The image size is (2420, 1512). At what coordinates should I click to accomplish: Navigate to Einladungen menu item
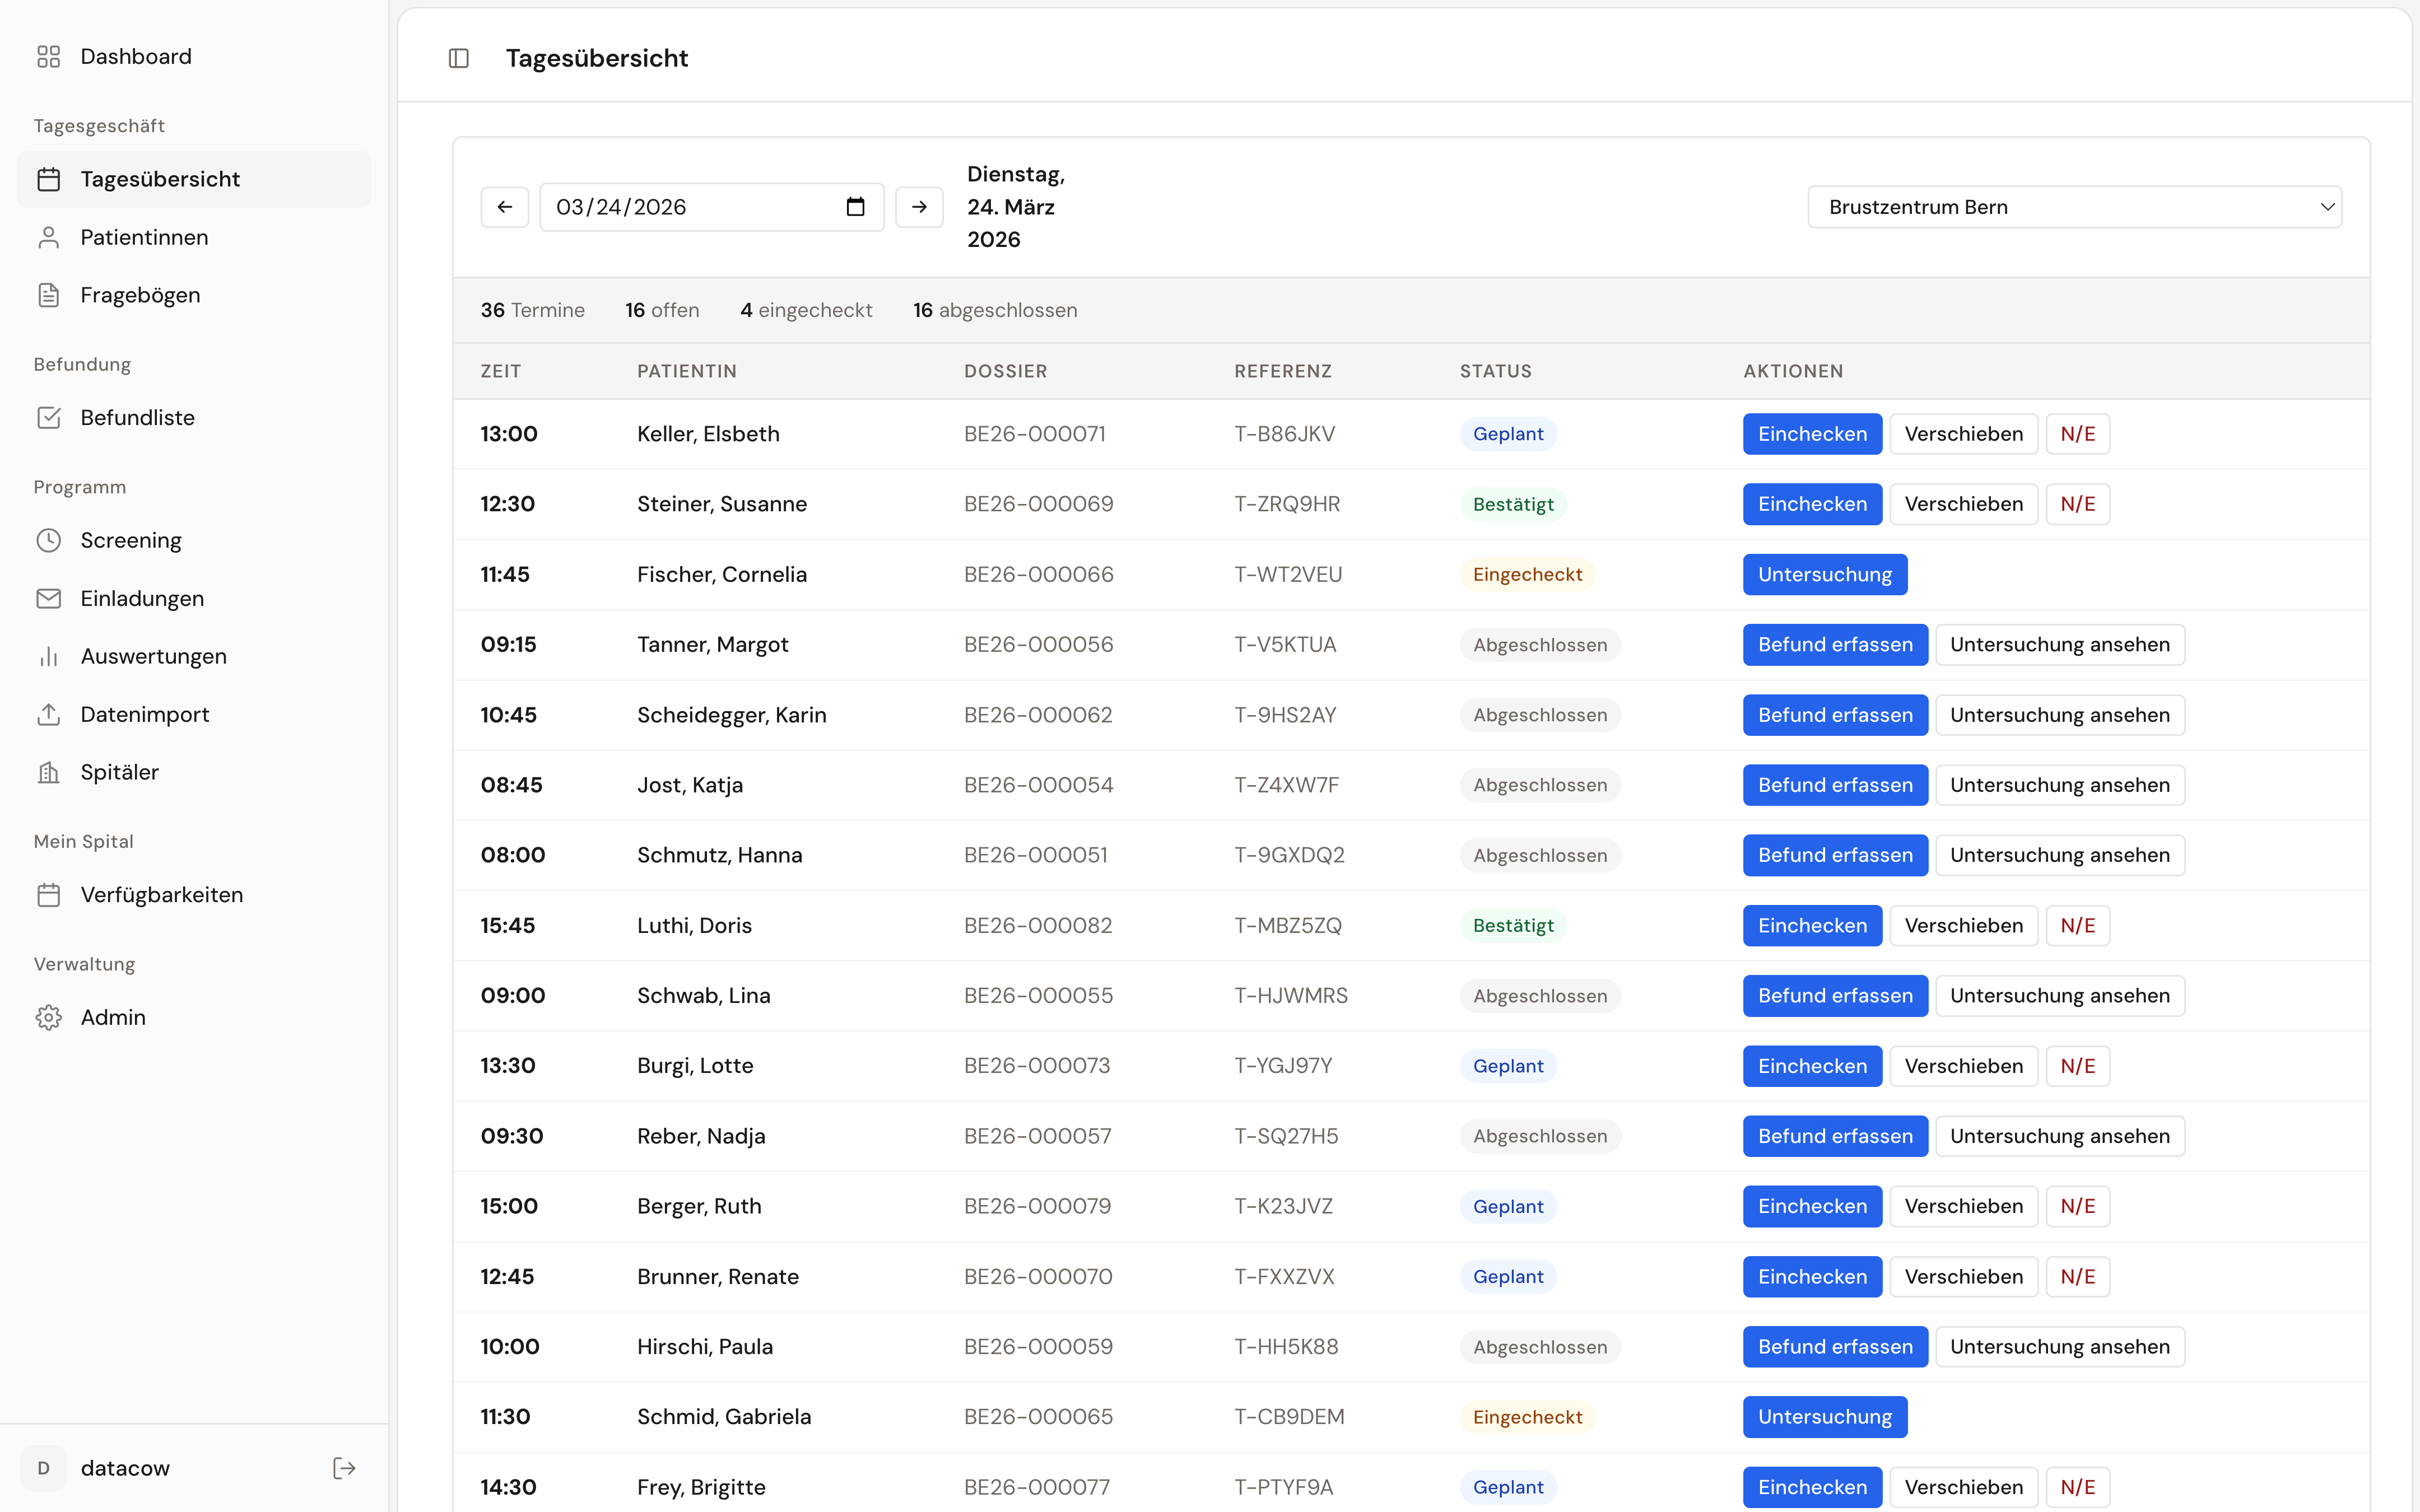[x=142, y=598]
